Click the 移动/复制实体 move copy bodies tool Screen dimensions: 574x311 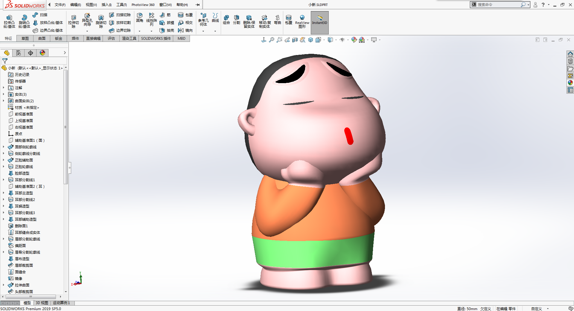tap(265, 21)
